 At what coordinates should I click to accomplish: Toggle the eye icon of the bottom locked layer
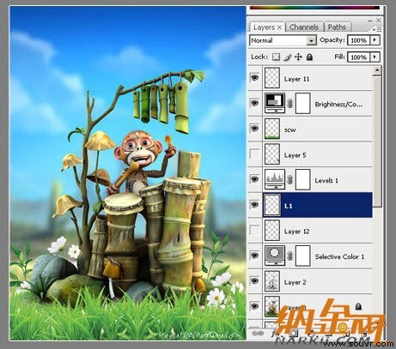[x=254, y=306]
